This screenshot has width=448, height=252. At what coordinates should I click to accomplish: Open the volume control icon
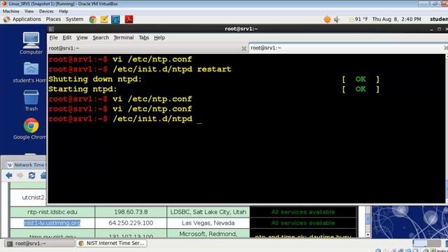coord(337,20)
